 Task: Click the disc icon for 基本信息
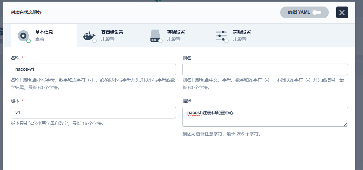pyautogui.click(x=23, y=35)
